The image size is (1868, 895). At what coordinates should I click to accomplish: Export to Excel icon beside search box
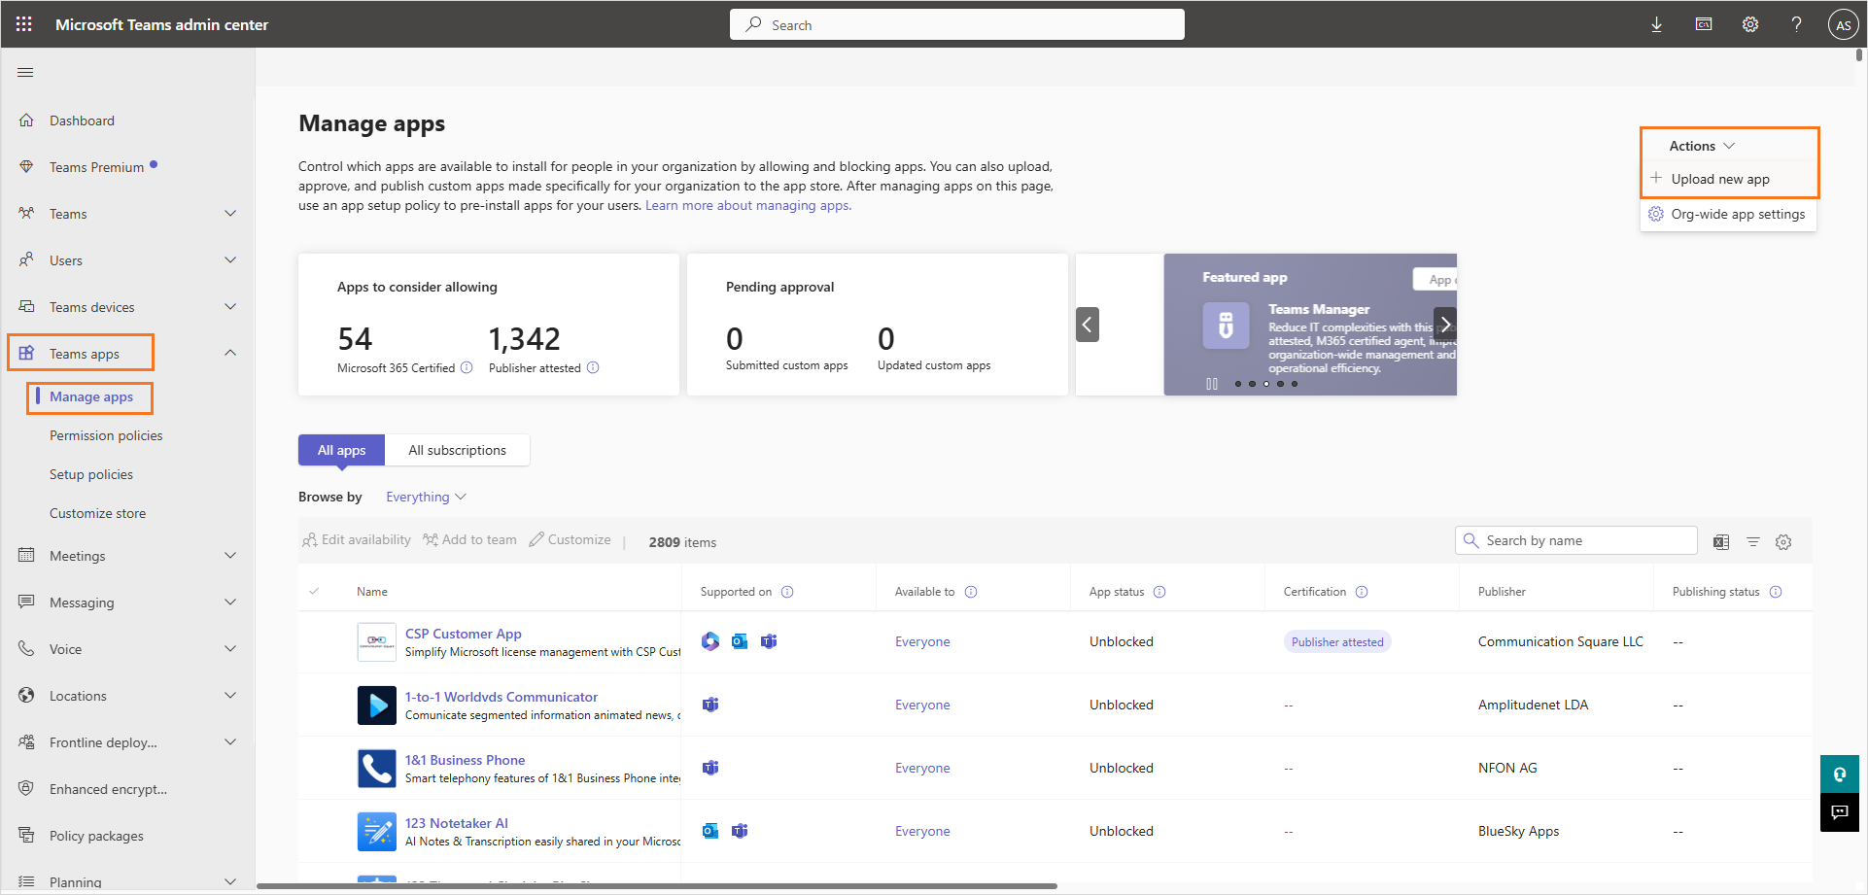pos(1721,542)
